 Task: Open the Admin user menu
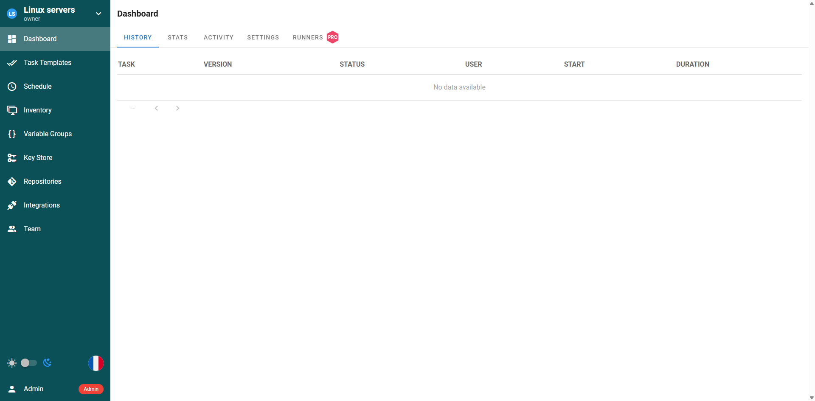pyautogui.click(x=34, y=389)
